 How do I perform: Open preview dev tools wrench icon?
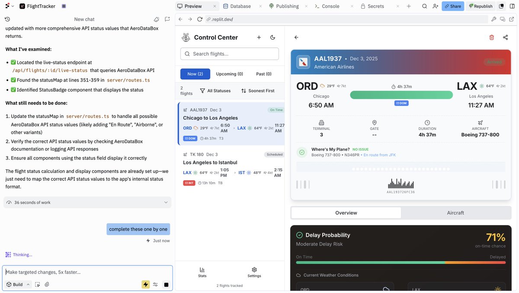pos(494,19)
